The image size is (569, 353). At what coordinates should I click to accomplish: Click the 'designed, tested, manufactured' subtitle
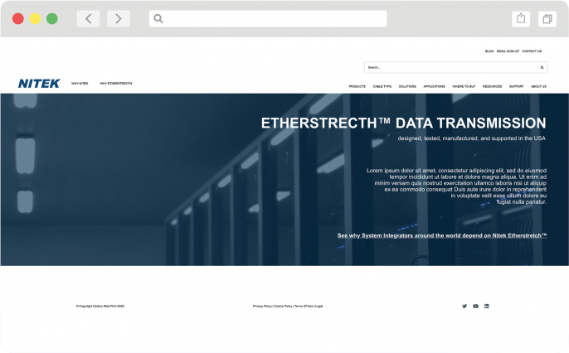(471, 138)
